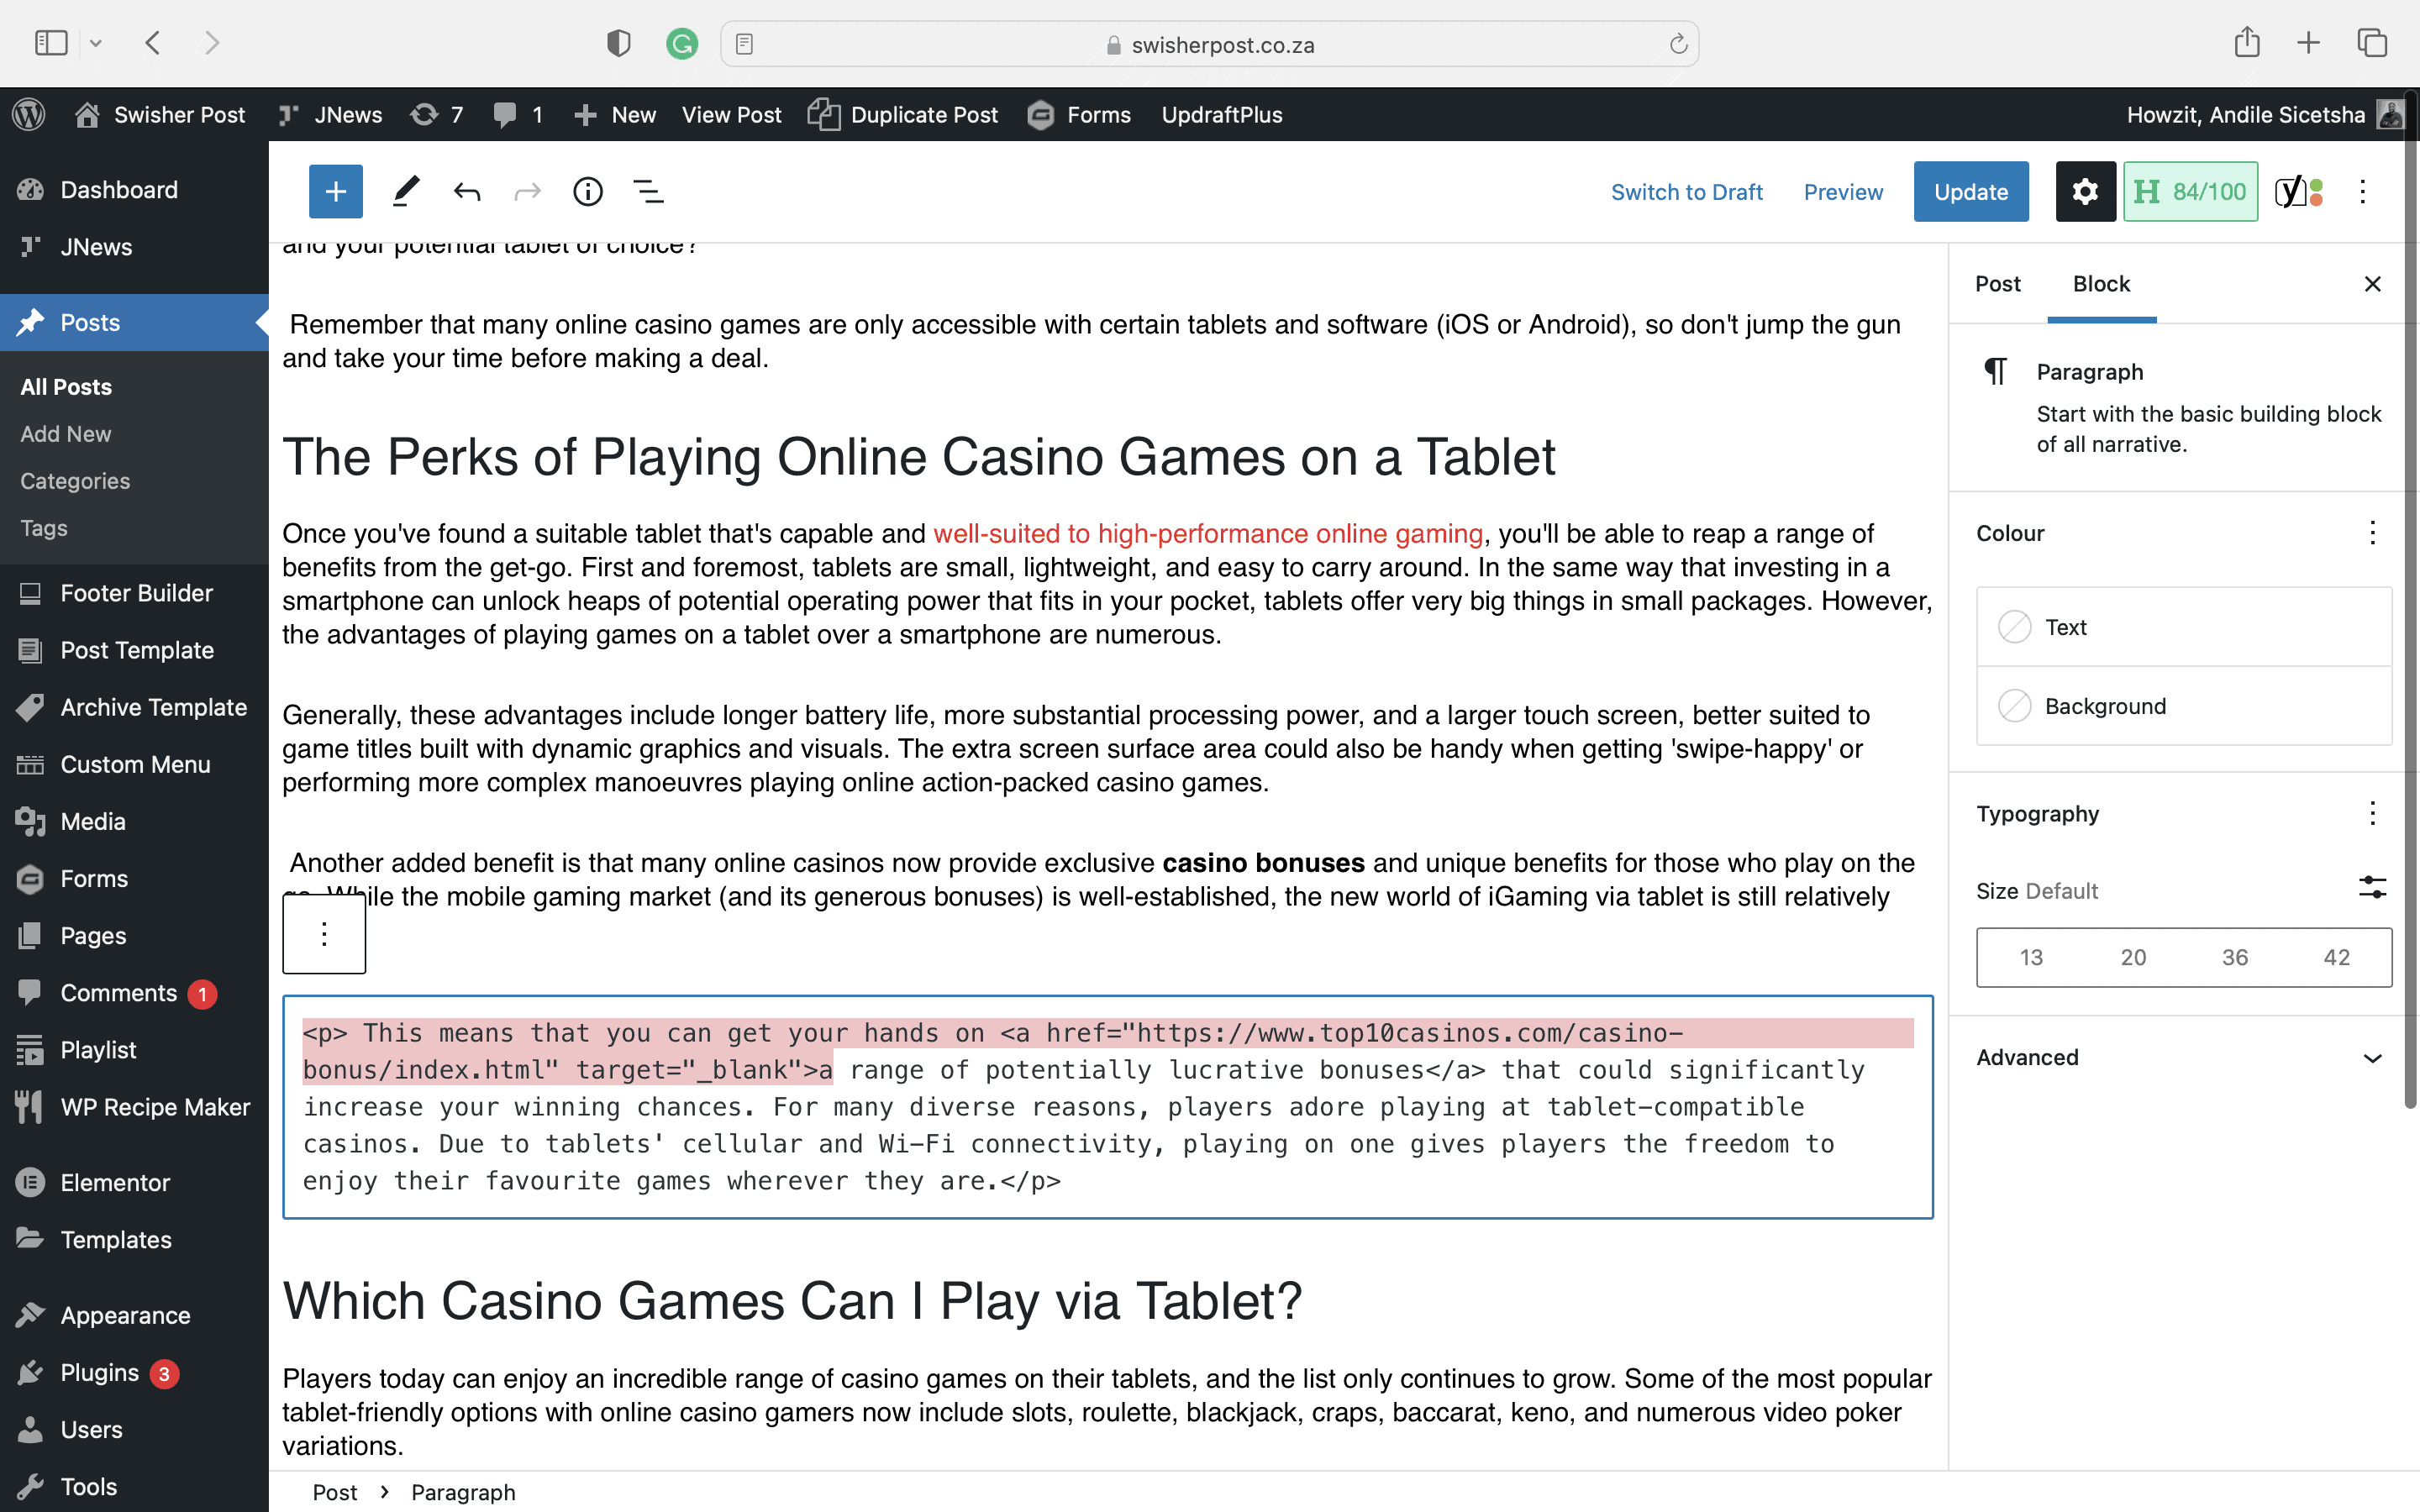Click the Undo arrow in editor toolbar
Screen dimensions: 2420x1512
click(466, 191)
